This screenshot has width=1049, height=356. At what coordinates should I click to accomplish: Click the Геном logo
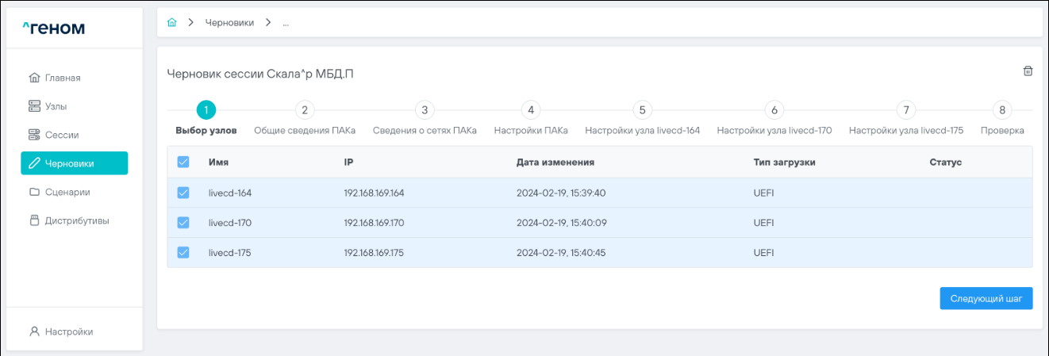(53, 29)
